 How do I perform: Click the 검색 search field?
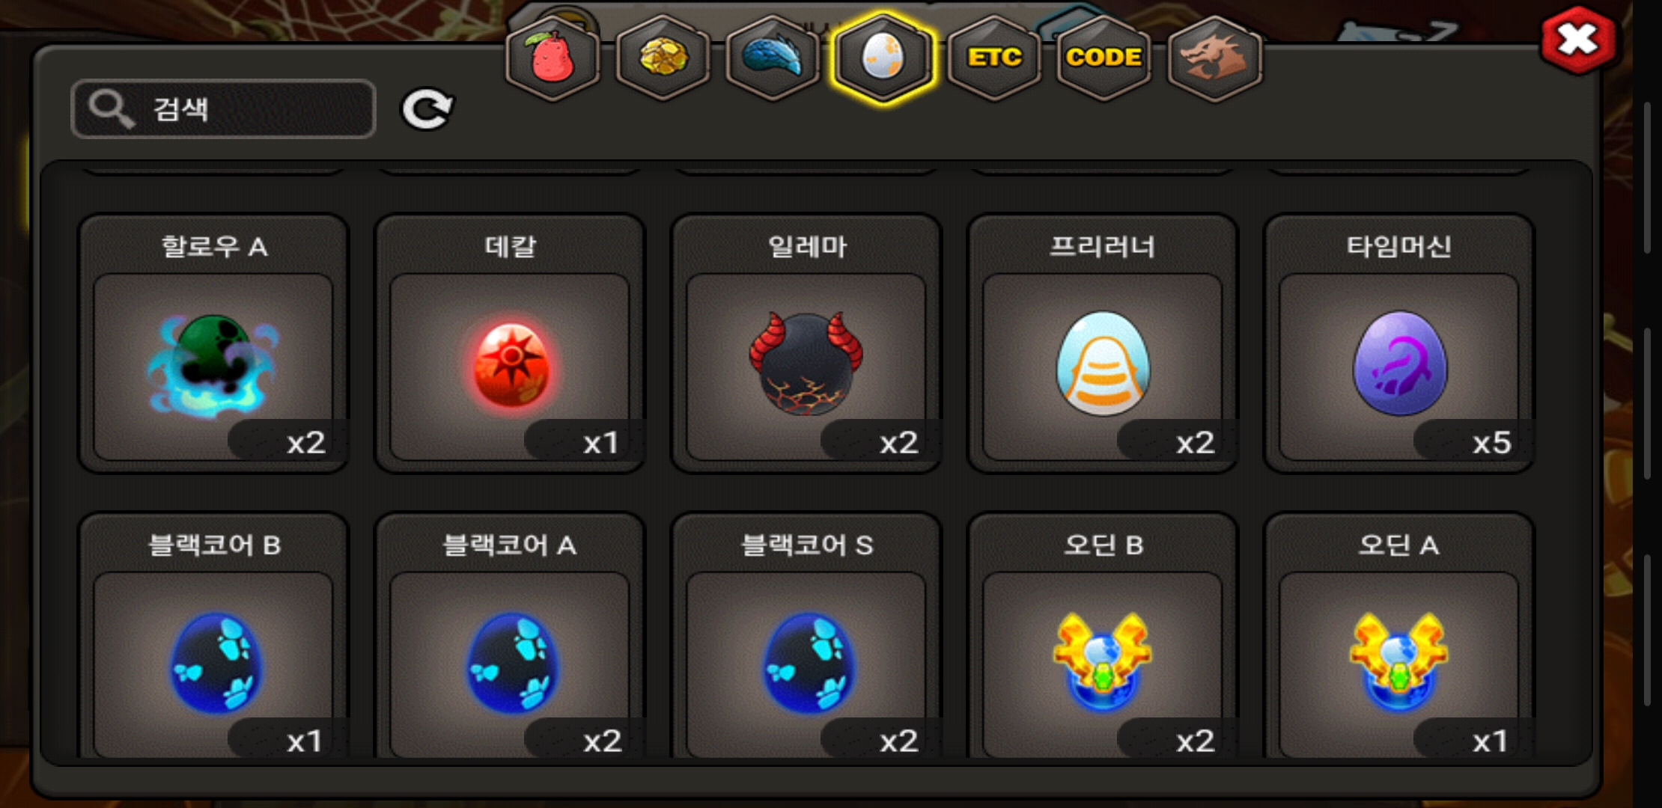[223, 109]
